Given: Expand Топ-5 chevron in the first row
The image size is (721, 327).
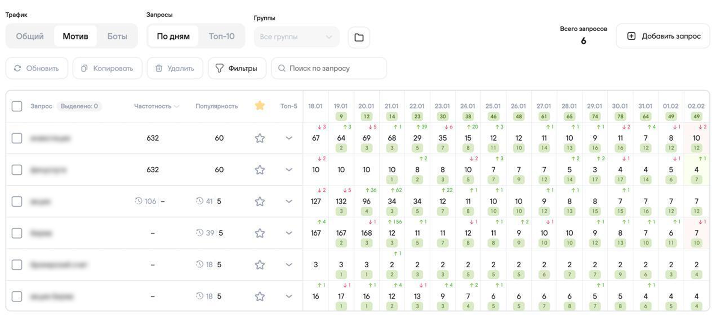Looking at the screenshot, I should pos(289,138).
